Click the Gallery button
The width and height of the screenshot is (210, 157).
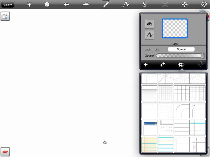click(8, 4)
